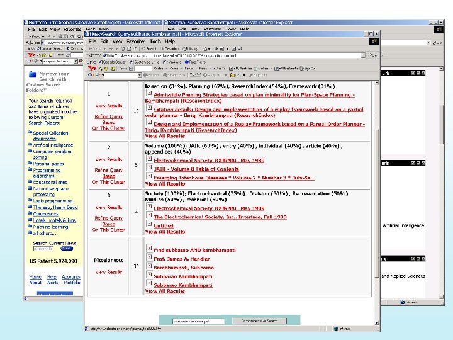Screen dimensions: 453x340
Task: Open Search pane in HuskySearch window toolbar
Action: 149,49
